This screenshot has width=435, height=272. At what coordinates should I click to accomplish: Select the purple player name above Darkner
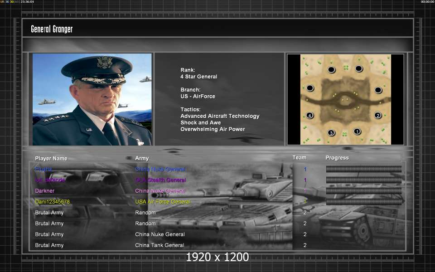[50, 180]
